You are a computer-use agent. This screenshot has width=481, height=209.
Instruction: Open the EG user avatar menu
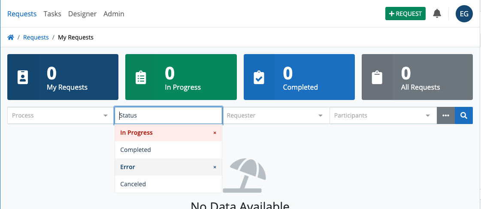[464, 14]
